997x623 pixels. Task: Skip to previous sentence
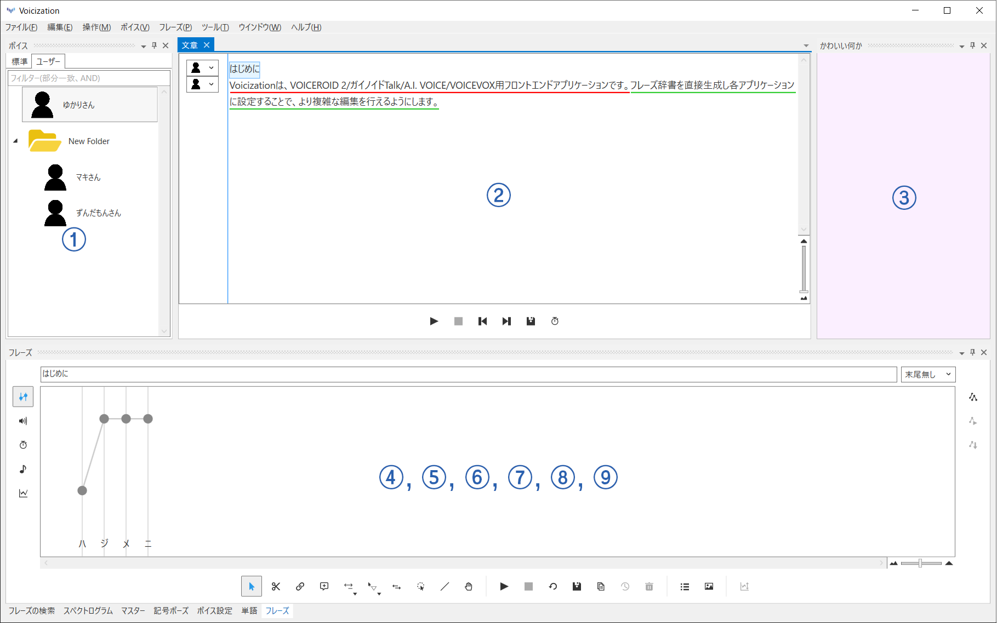click(x=482, y=321)
